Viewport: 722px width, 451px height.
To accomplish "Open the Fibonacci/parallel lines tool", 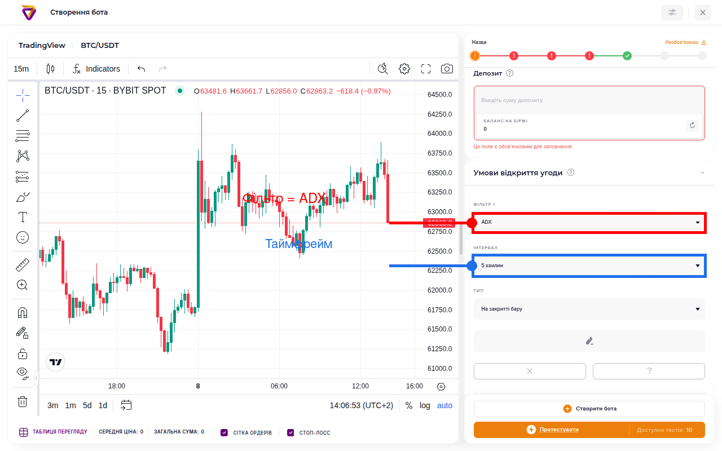I will 23,136.
